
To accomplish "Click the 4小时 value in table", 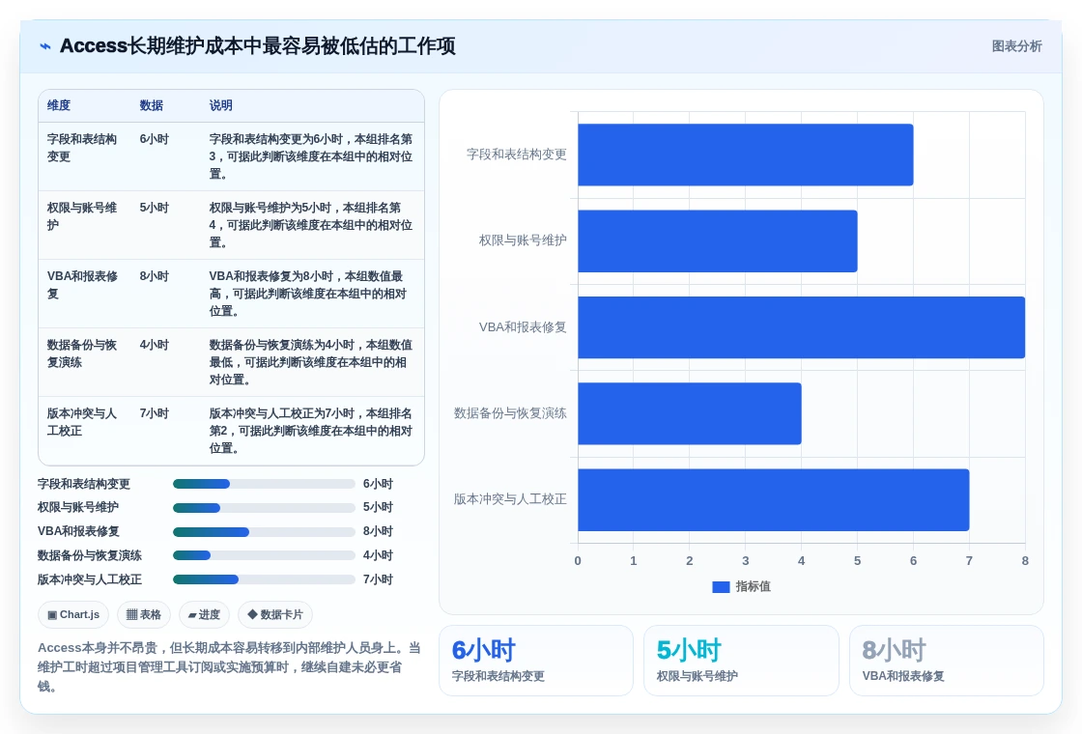I will click(154, 345).
